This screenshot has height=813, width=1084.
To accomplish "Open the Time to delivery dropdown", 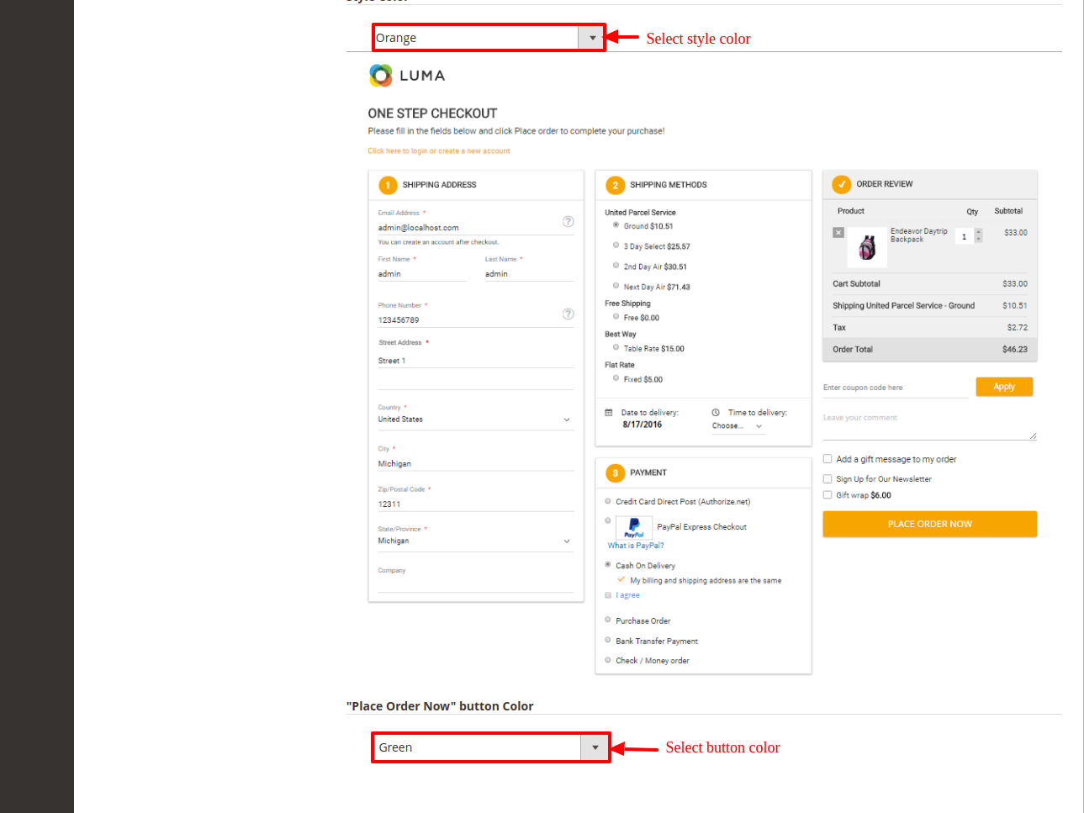I will [737, 426].
